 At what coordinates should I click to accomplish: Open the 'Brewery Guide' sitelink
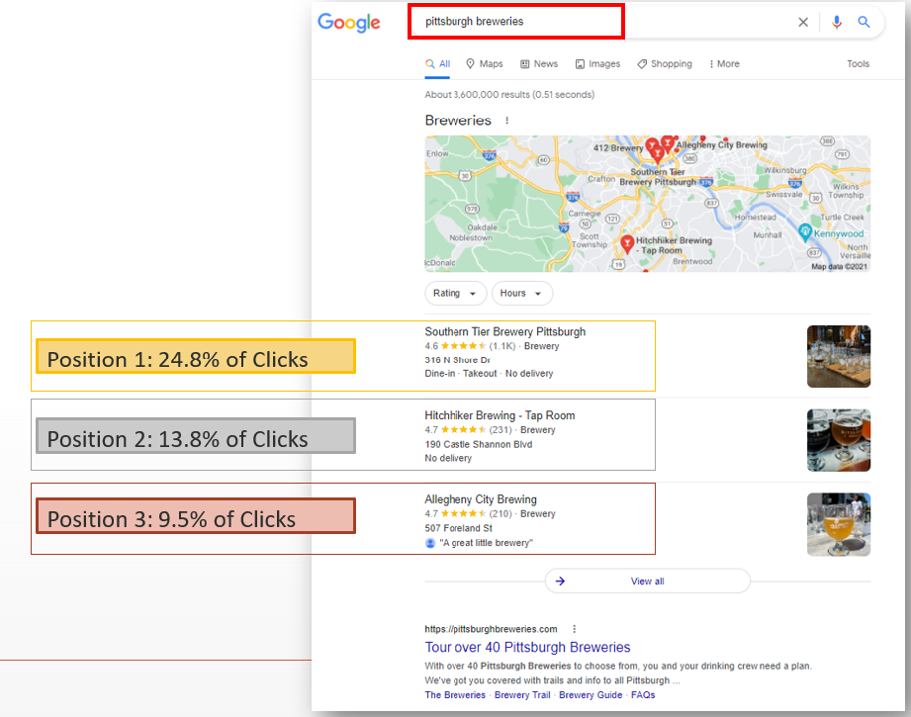[x=590, y=695]
